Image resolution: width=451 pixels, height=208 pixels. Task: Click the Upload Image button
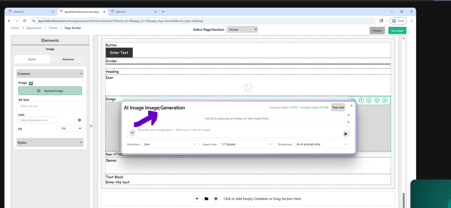point(50,91)
